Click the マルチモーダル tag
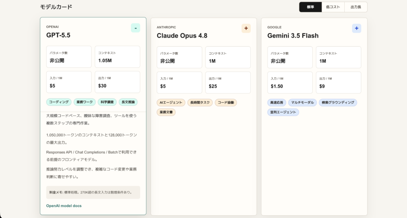The width and height of the screenshot is (407, 218). click(x=302, y=103)
